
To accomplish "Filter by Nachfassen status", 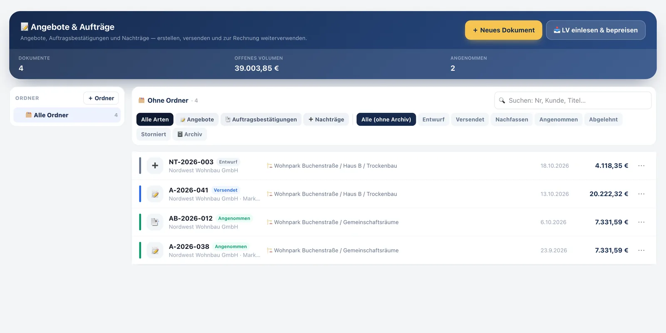I will [x=512, y=119].
